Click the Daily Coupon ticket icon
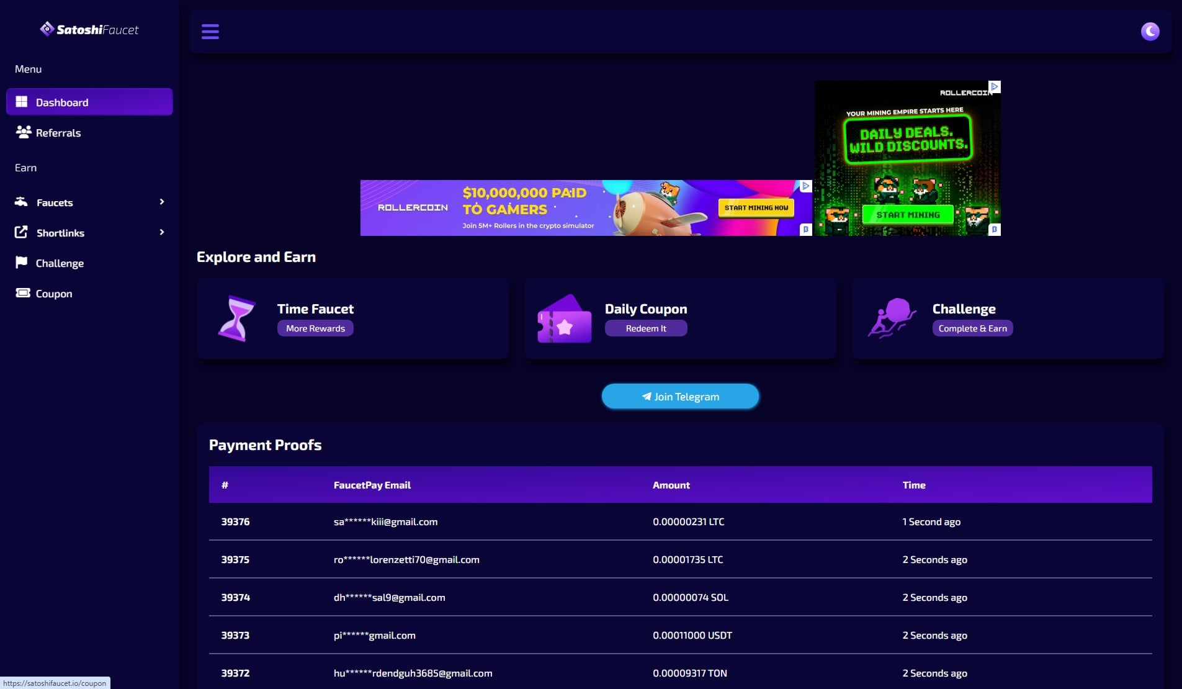The image size is (1182, 689). pyautogui.click(x=564, y=318)
